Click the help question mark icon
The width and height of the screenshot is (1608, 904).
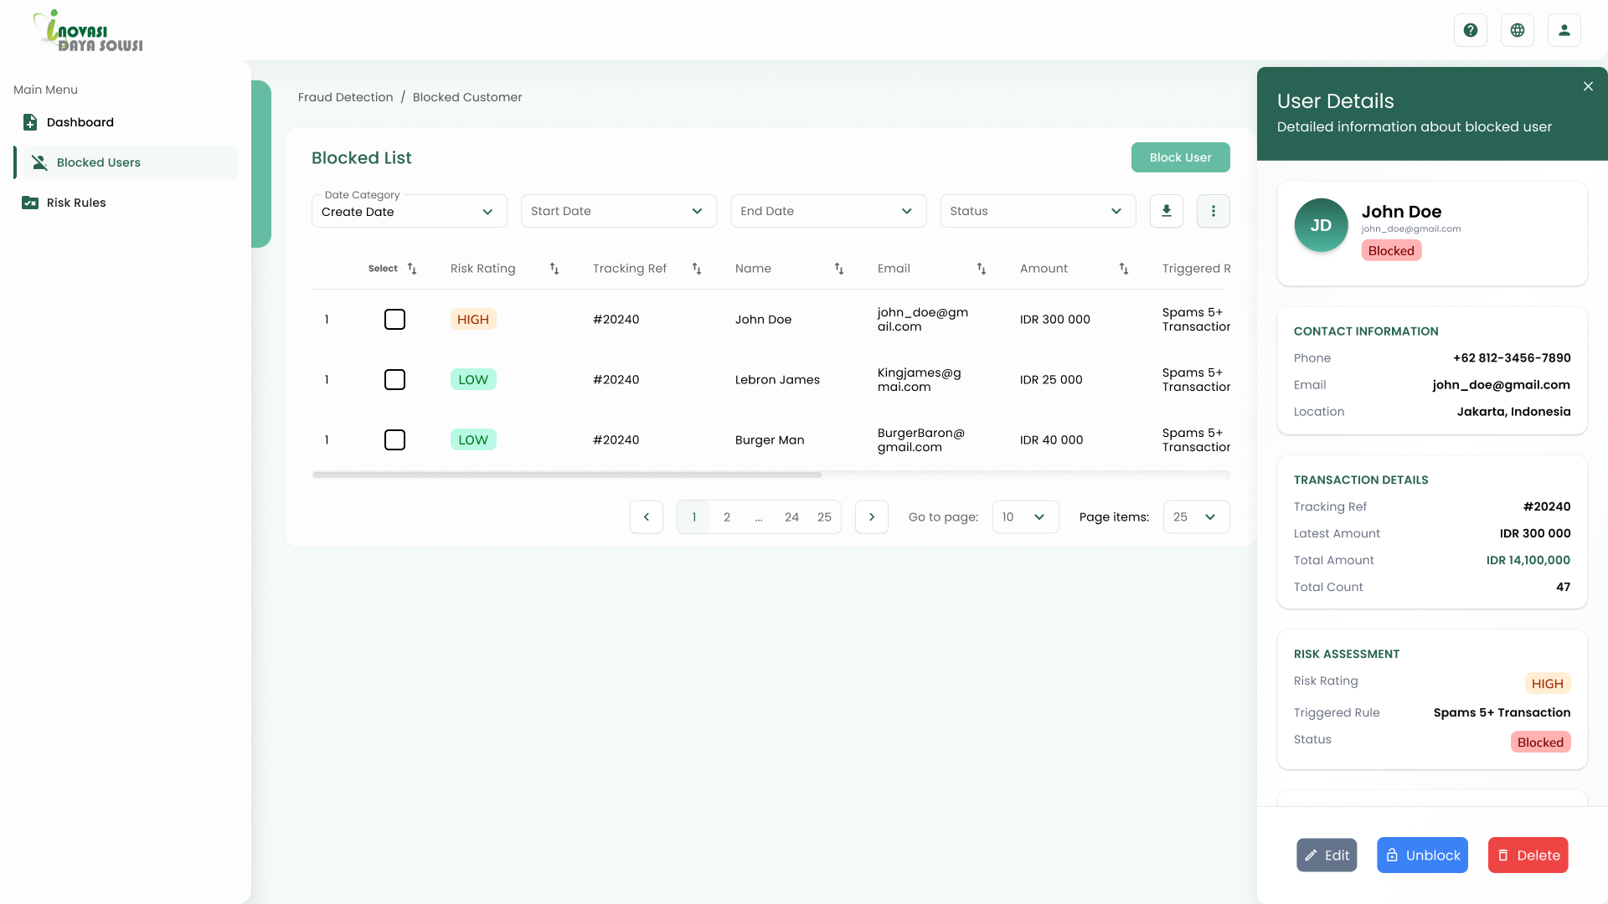pos(1470,30)
